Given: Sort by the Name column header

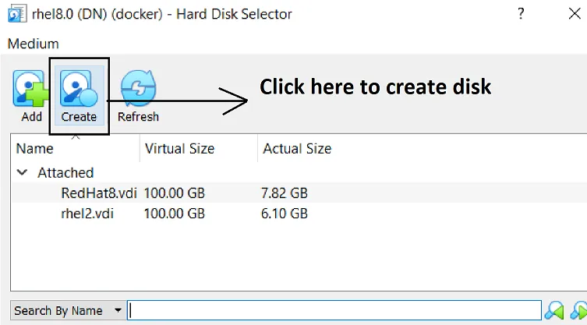Looking at the screenshot, I should (75, 149).
